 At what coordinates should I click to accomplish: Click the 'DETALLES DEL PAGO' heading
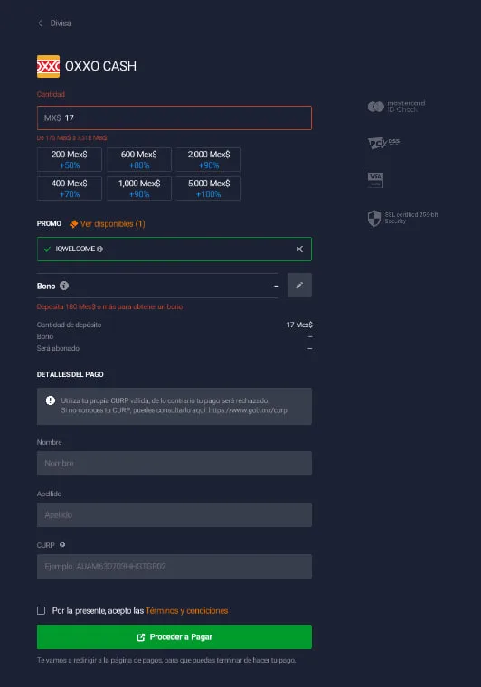[71, 374]
